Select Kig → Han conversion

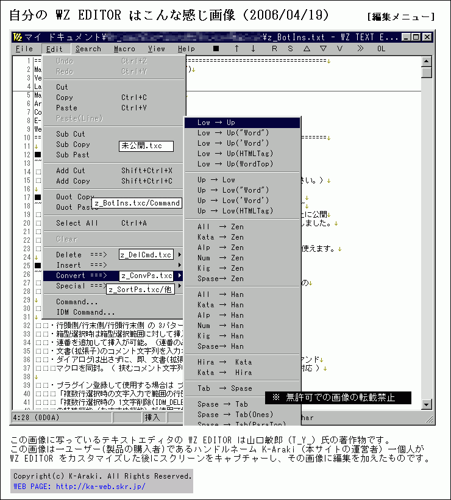click(242, 336)
